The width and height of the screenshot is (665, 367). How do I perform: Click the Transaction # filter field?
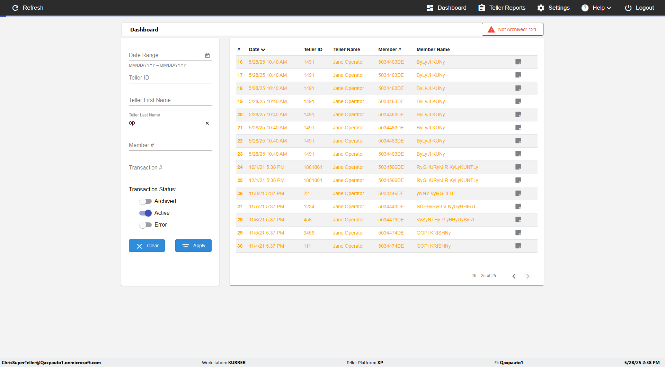click(x=170, y=168)
